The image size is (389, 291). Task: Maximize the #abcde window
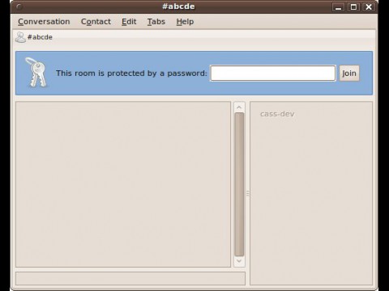click(353, 6)
